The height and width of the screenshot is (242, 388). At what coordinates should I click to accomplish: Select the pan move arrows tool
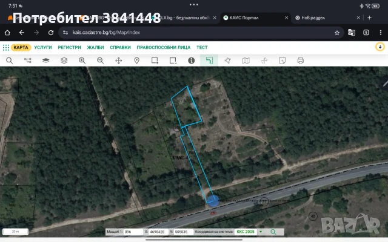pos(119,60)
